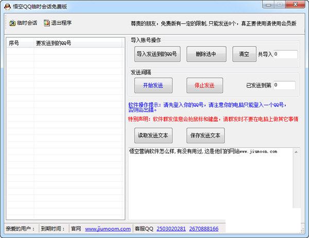Click the red 特别声明 warning text
Screen dimensions: 309x238
pos(213,119)
